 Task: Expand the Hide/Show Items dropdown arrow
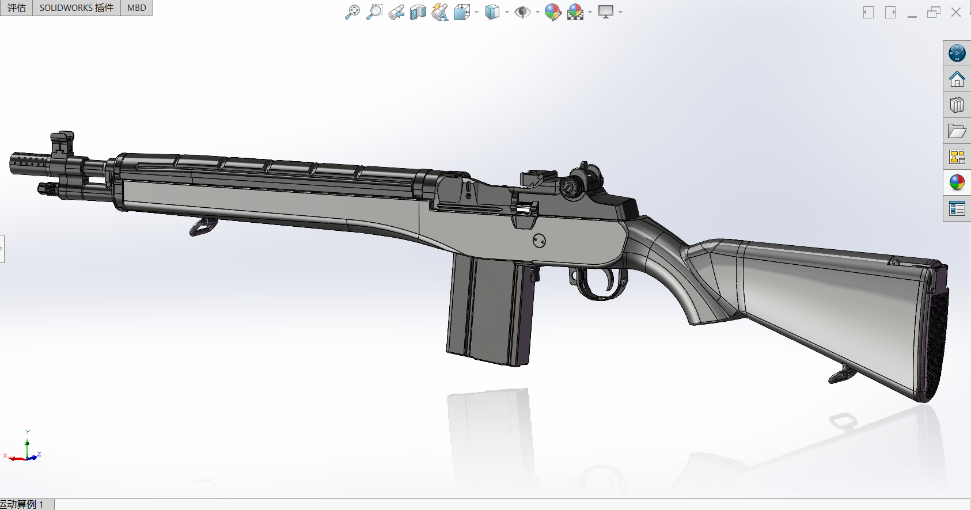click(x=537, y=12)
